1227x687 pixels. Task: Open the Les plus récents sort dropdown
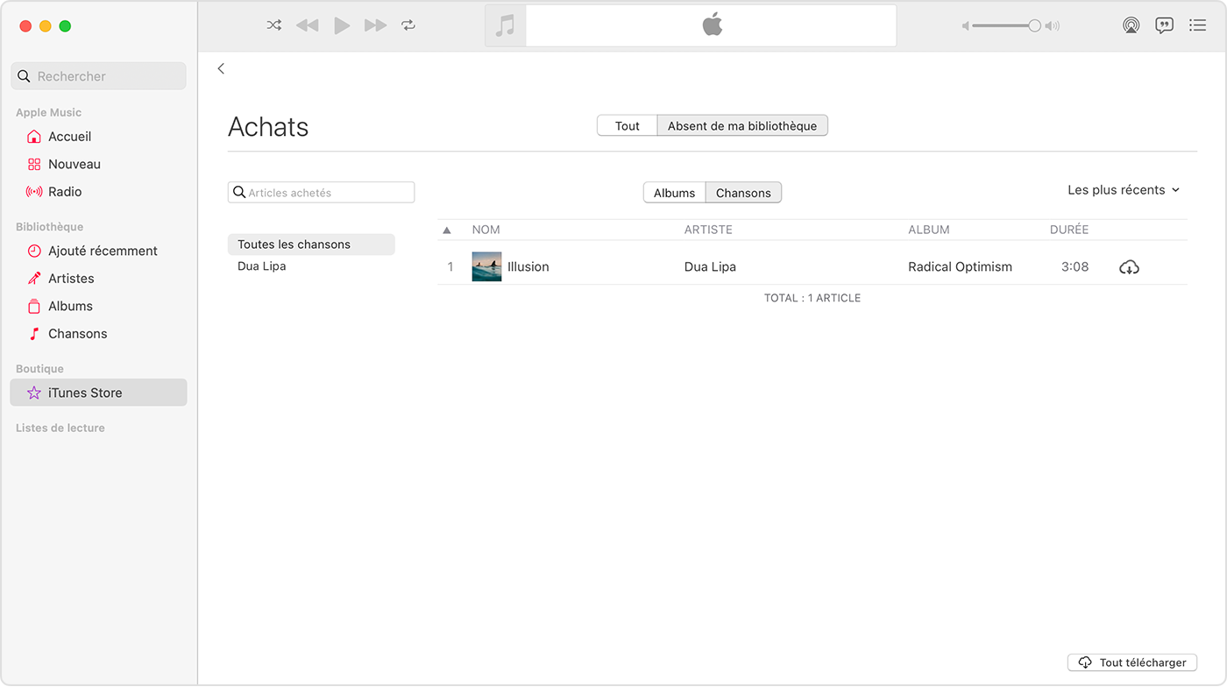pos(1123,189)
